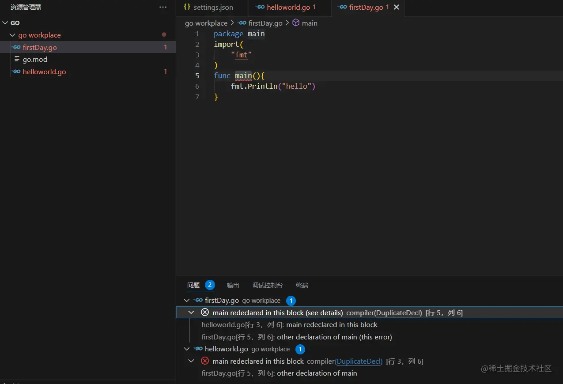Click the braces icon on settings.json tab
Viewport: 563px width, 384px height.
187,7
